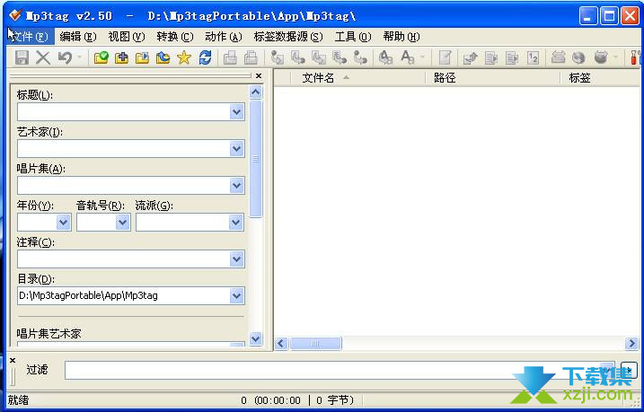Expand the 流派 (Genre) dropdown arrow
The image size is (644, 412).
pos(235,223)
